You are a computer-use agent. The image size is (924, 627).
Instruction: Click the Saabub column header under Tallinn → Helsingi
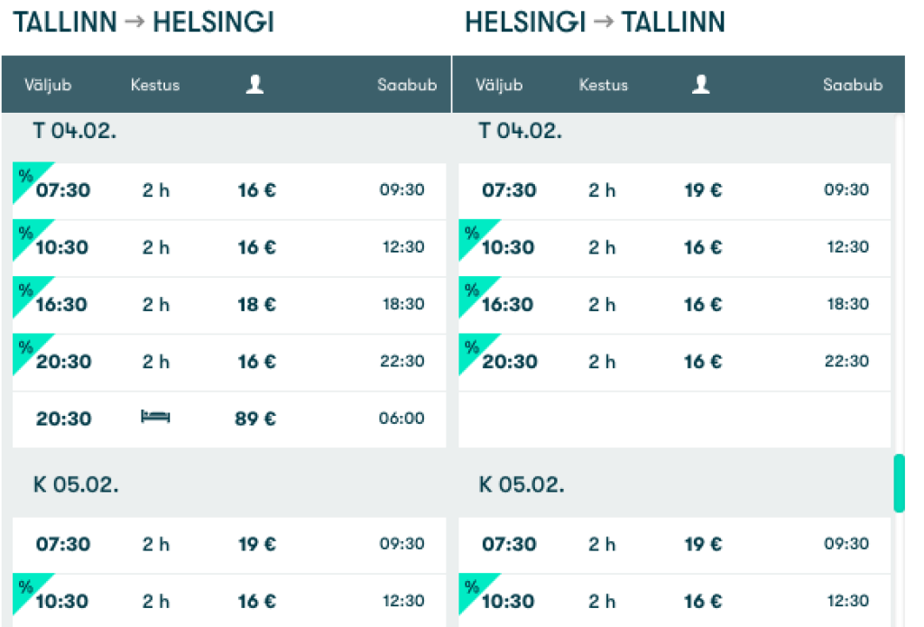click(x=407, y=86)
